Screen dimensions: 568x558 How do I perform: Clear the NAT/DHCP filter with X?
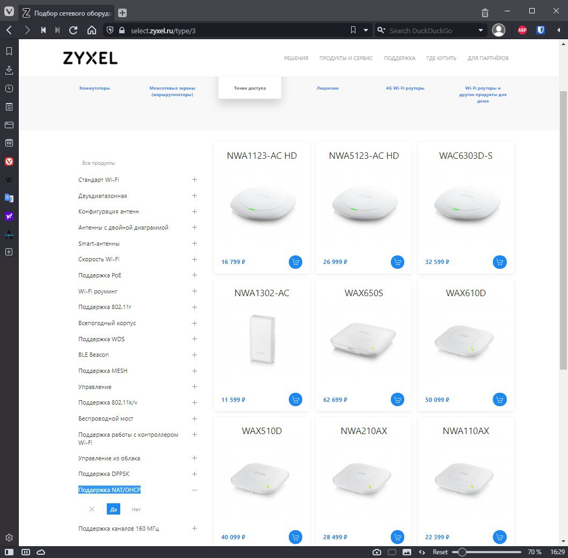pyautogui.click(x=92, y=509)
